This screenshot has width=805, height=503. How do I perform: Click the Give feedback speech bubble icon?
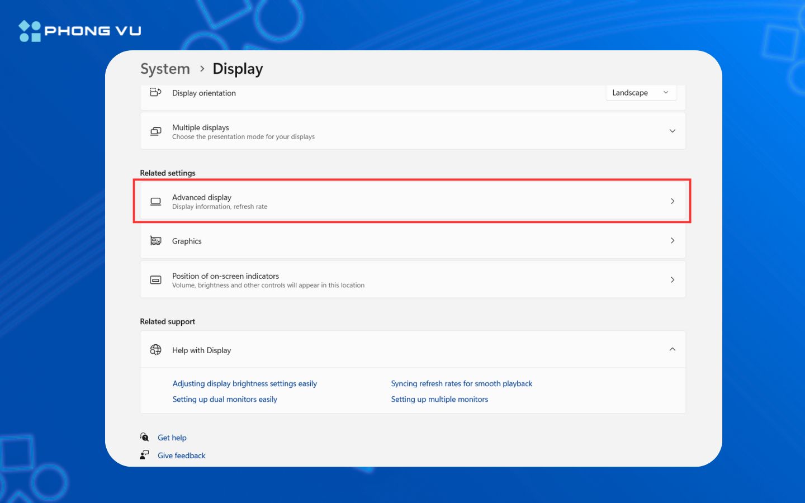coord(144,454)
